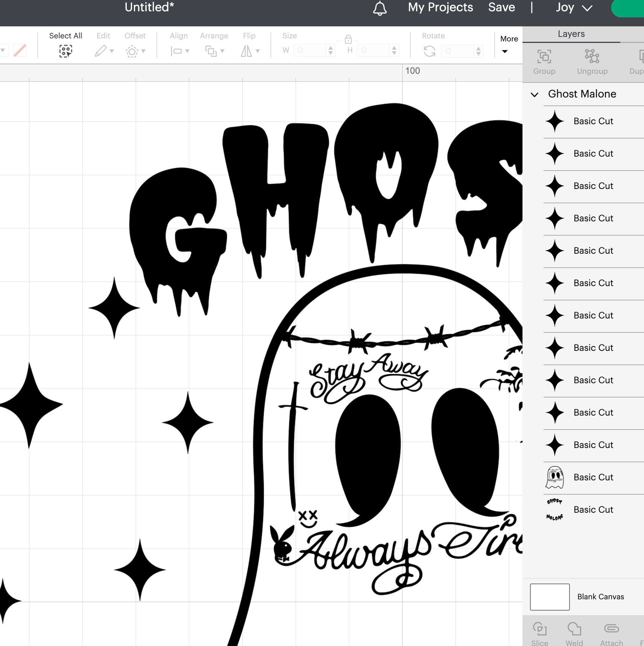Click the height stepper arrows

point(394,50)
